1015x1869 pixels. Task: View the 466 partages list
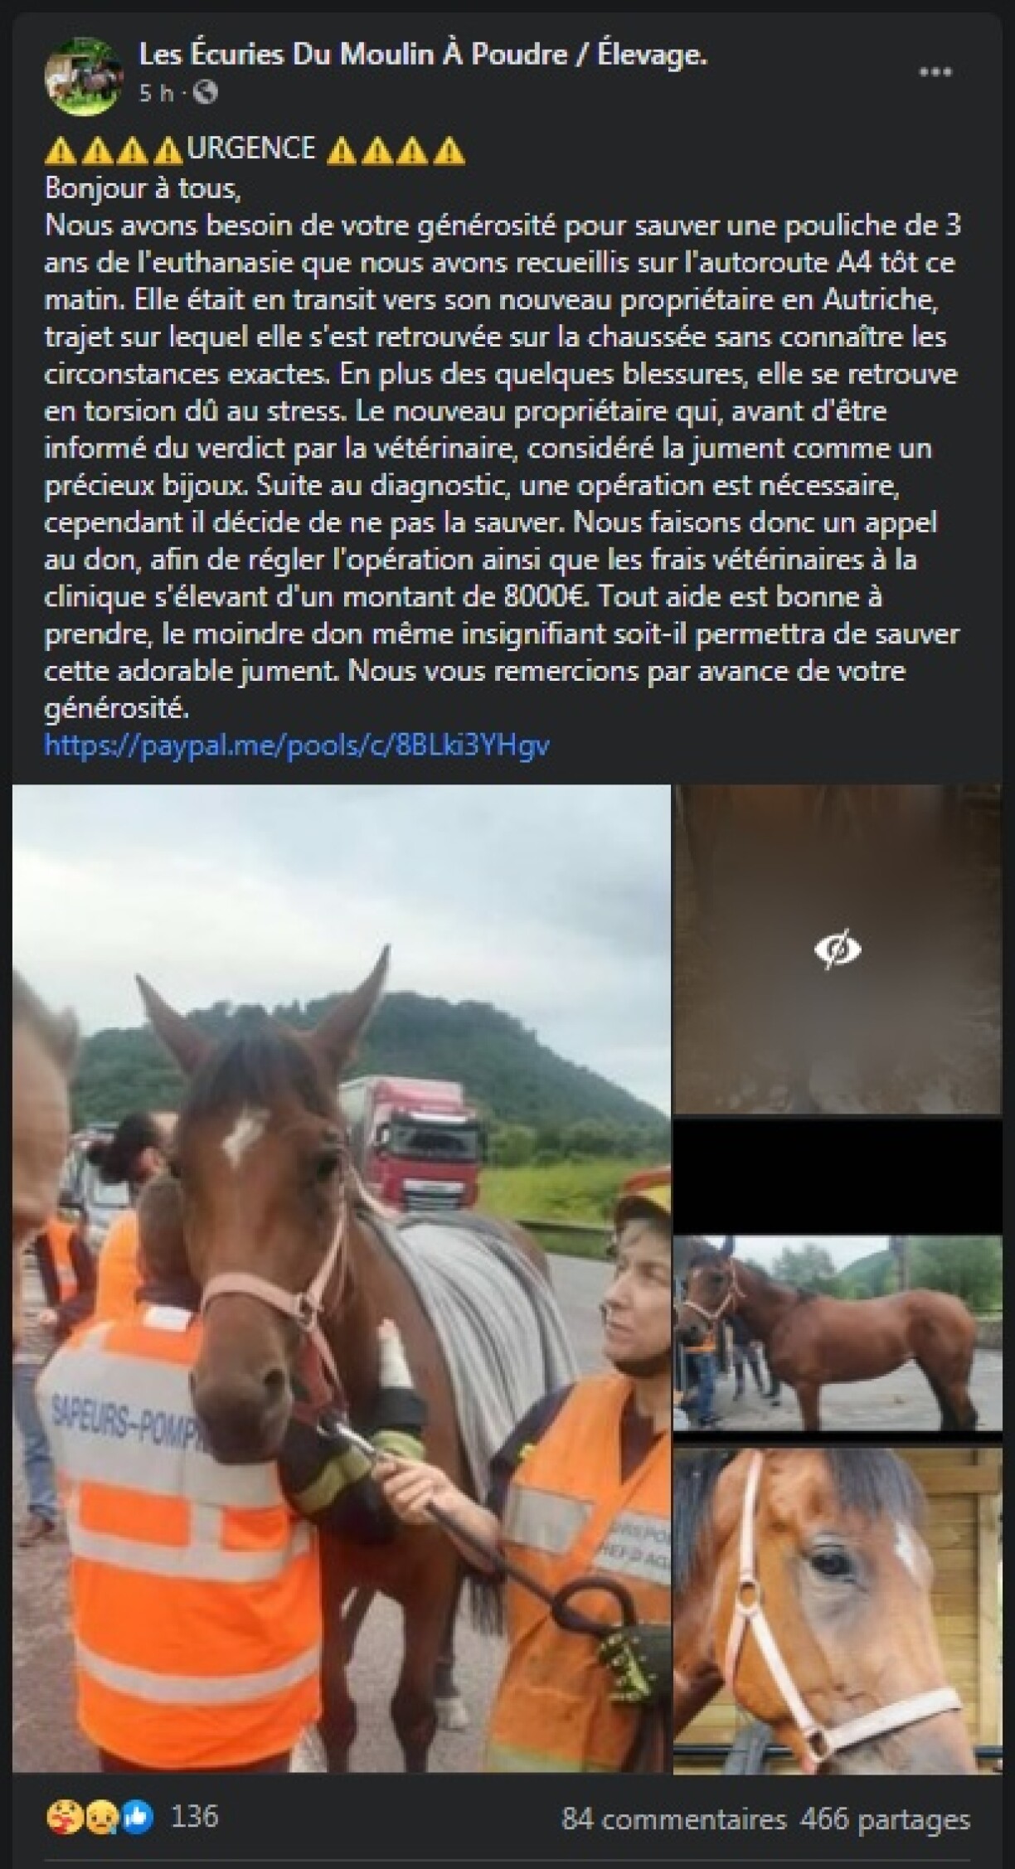coord(885,1818)
